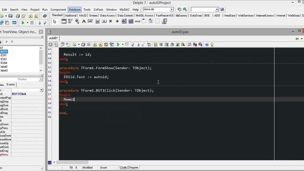304x171 pixels.
Task: Open the Component menu
Action: pyautogui.click(x=58, y=9)
